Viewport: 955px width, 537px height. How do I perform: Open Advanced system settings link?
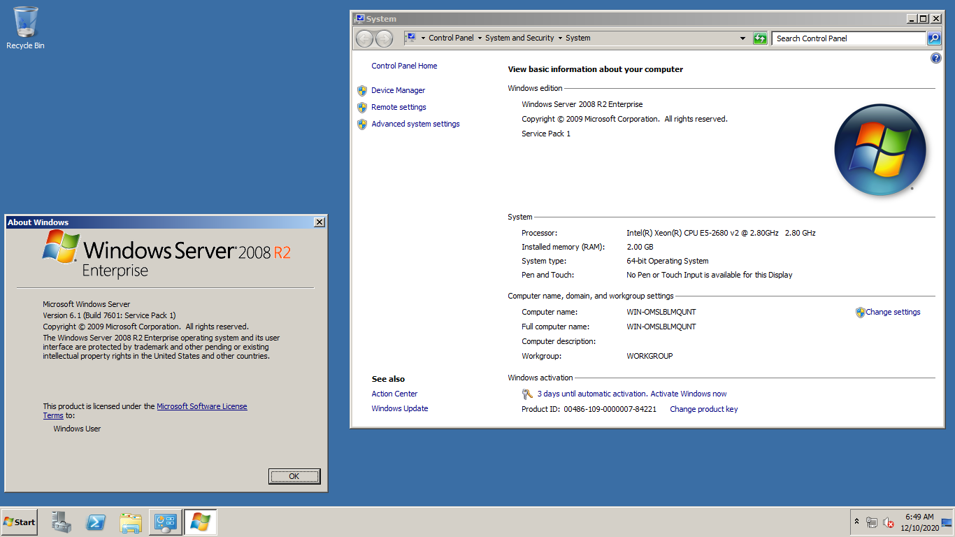click(415, 124)
